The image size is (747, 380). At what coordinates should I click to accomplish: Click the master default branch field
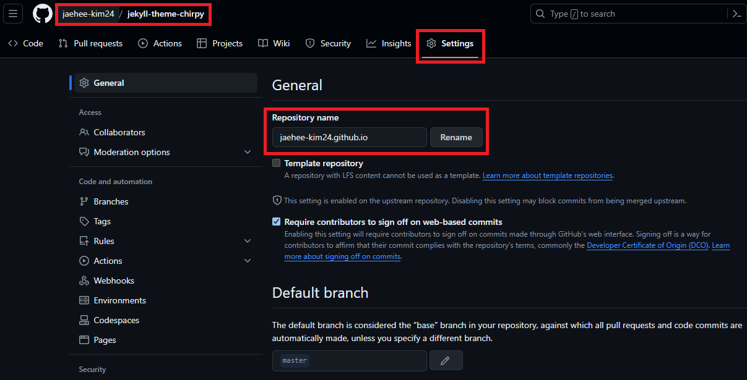(350, 360)
